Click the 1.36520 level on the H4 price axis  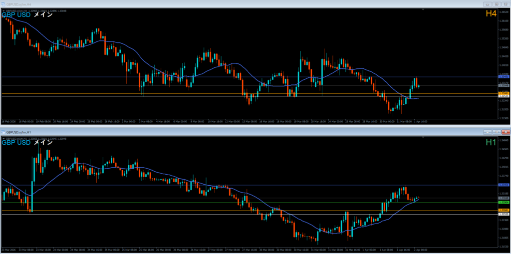point(504,12)
